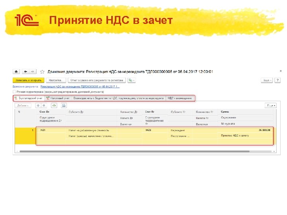Open the table's 'Еще' dropdown menu
The width and height of the screenshot is (287, 215).
271,106
